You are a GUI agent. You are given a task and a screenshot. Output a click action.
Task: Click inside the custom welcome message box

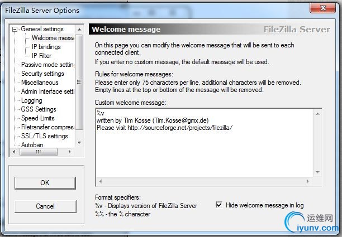click(x=205, y=143)
